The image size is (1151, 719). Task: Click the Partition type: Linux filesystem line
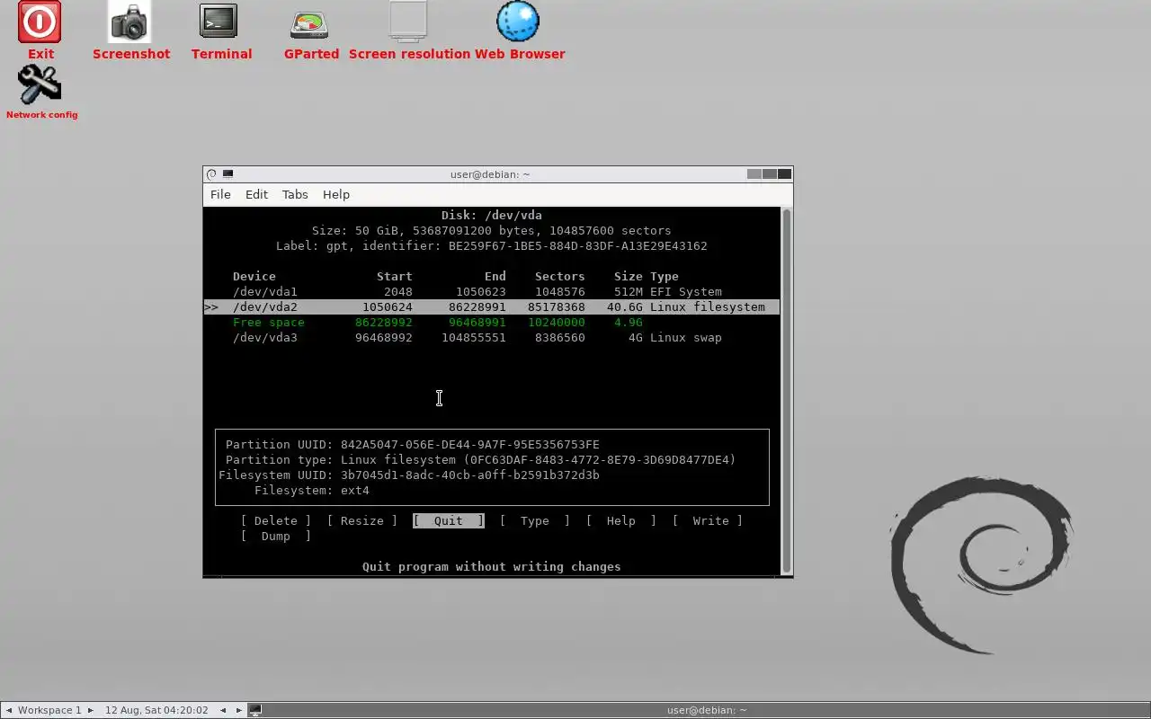click(481, 460)
